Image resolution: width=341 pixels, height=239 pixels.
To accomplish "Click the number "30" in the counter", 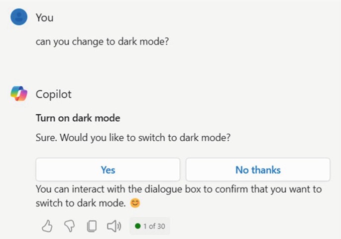I will 160,227.
